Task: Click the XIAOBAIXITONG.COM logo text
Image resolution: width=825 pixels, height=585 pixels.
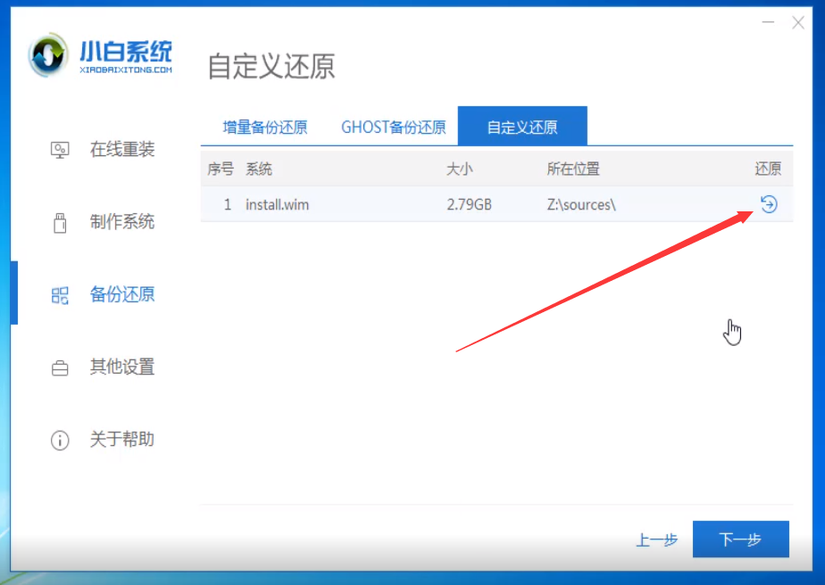Action: 126,70
